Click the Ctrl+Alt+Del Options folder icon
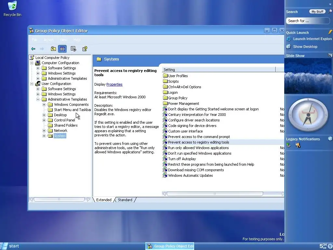Screen dimensions: 333x250 tap(165, 87)
